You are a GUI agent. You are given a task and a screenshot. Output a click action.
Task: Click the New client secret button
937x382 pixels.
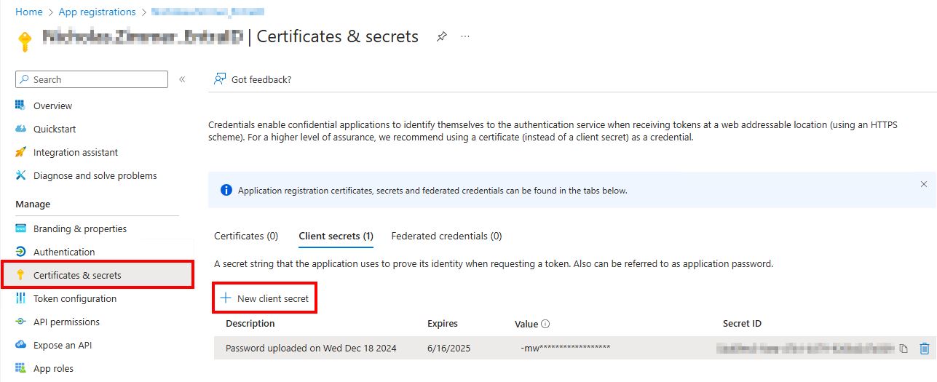(x=265, y=298)
